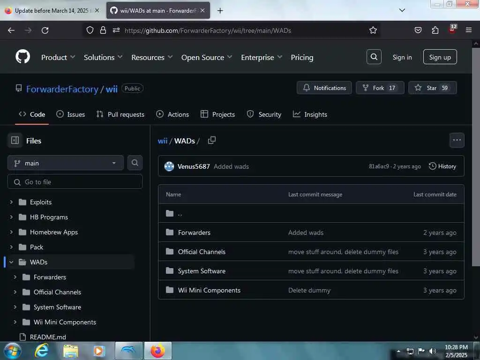Open the Security tab
Screen dimensions: 480x360
click(x=264, y=114)
